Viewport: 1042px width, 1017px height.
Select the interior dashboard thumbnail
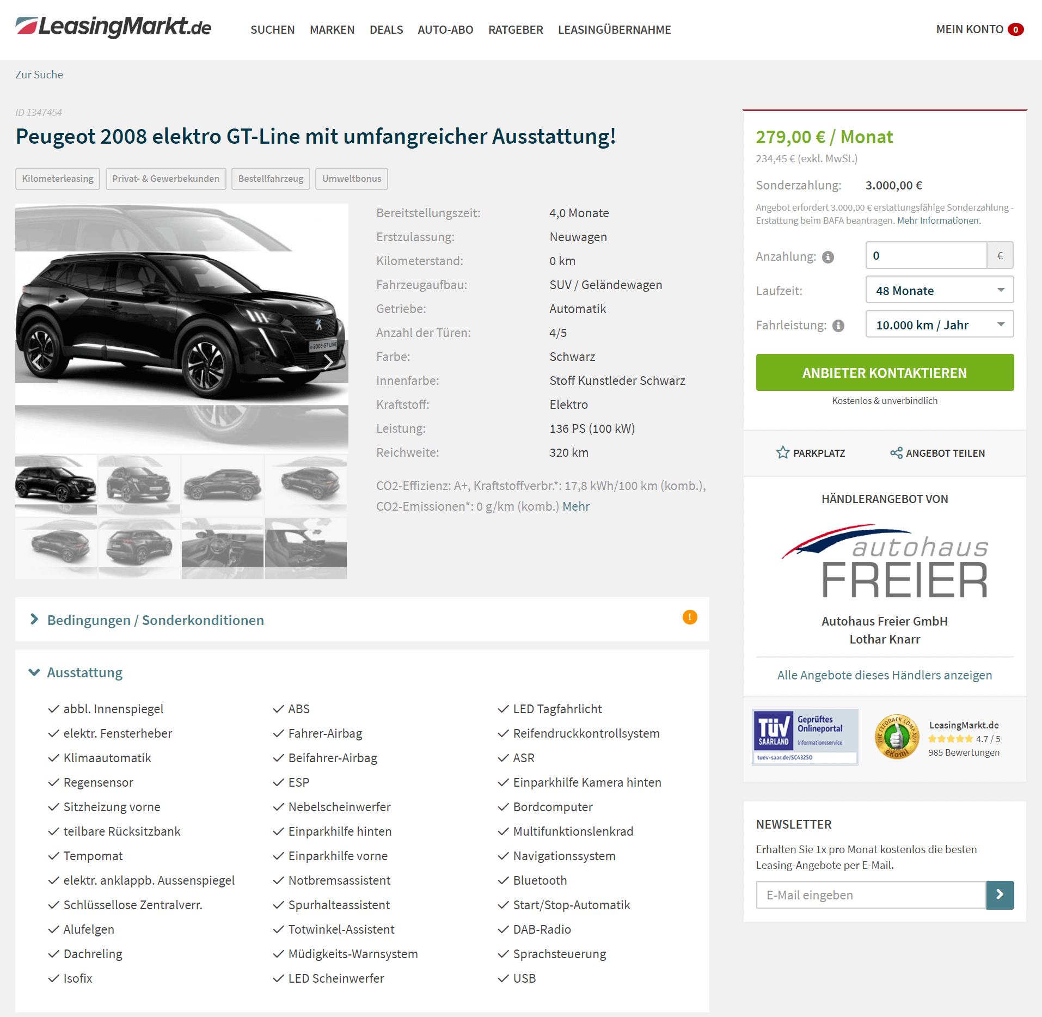click(x=223, y=549)
